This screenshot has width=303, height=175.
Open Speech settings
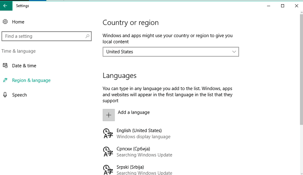pos(19,95)
